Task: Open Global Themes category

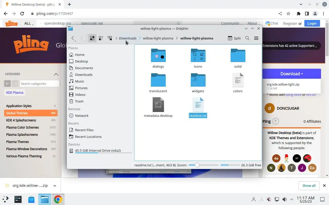Action: 31,113
